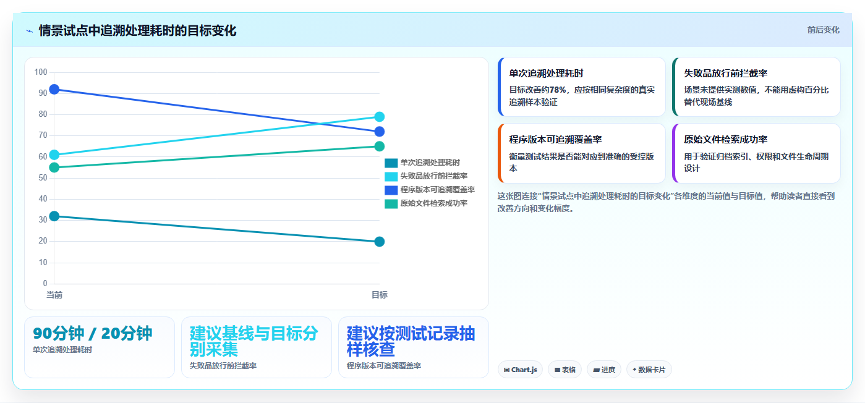Viewport: 865px width, 403px height.
Task: Click the 目标改善约78% description text
Action: (582, 96)
